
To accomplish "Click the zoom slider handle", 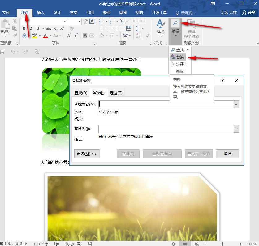I will [x=223, y=244].
